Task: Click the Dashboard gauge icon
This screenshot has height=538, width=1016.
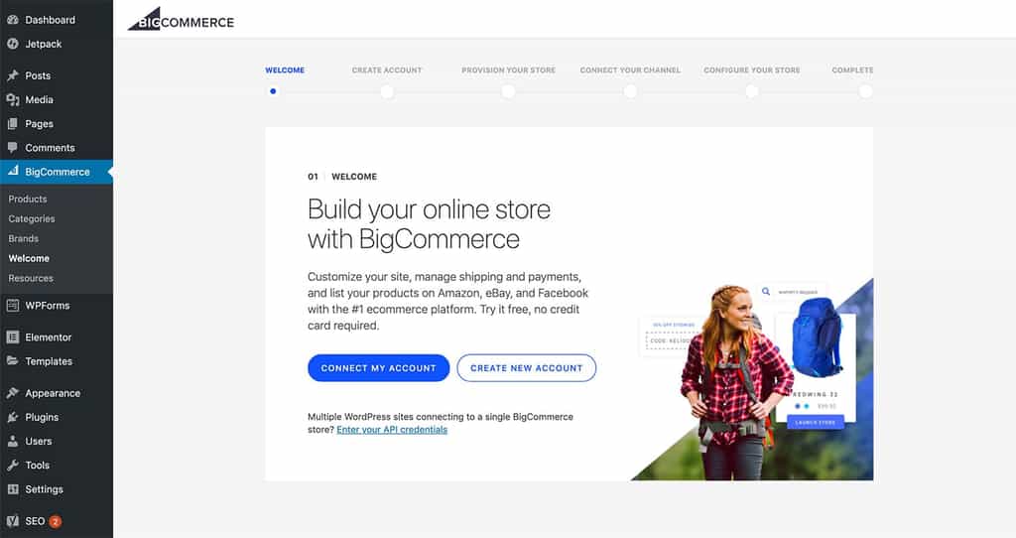Action: pos(12,20)
